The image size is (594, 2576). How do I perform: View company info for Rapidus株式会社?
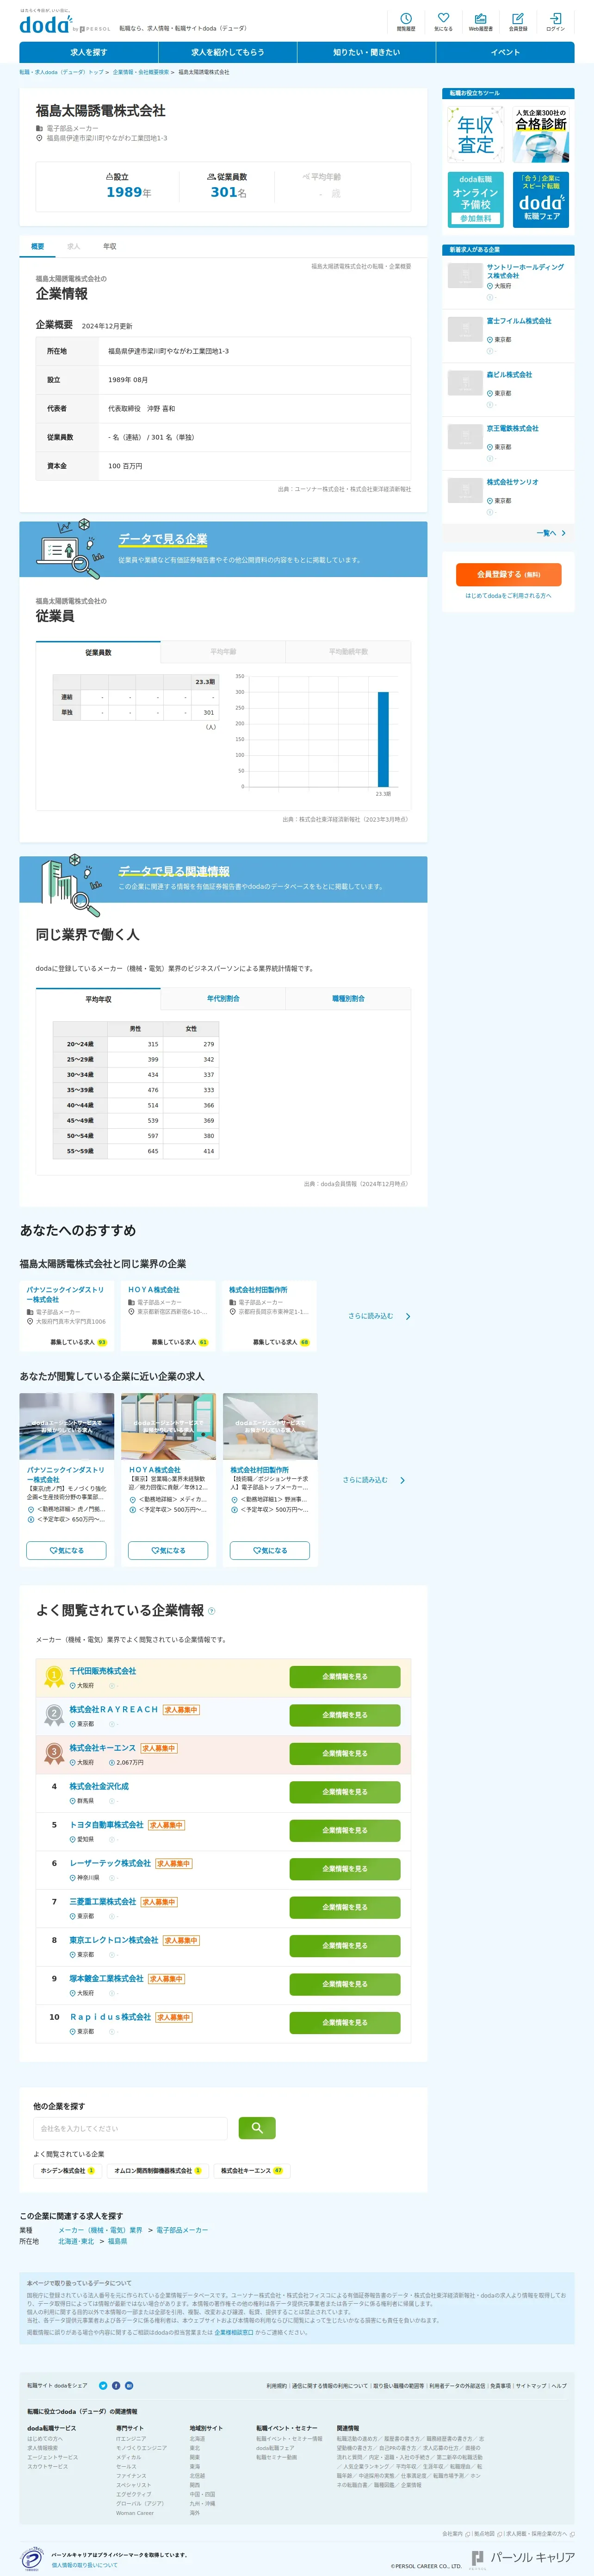pos(345,2022)
